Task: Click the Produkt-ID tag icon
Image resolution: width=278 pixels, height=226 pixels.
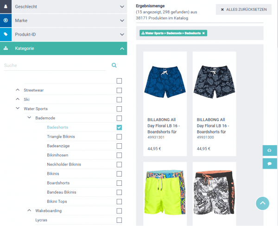Action: click(6, 34)
